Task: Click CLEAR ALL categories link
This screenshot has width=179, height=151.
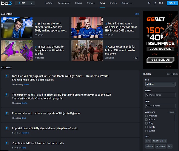Action: point(172,112)
